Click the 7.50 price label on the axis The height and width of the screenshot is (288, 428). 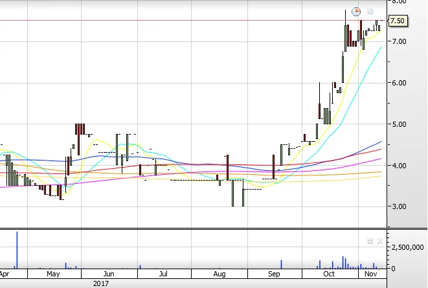(398, 21)
